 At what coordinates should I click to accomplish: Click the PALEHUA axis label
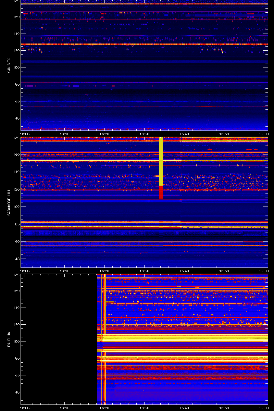point(9,339)
